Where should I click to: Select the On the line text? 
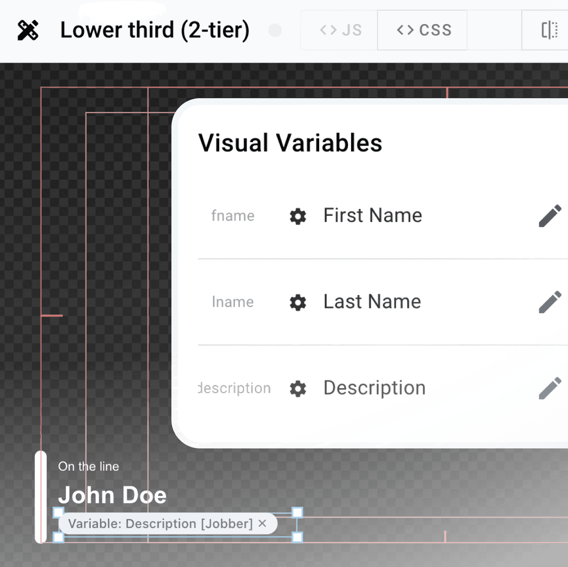click(x=88, y=466)
